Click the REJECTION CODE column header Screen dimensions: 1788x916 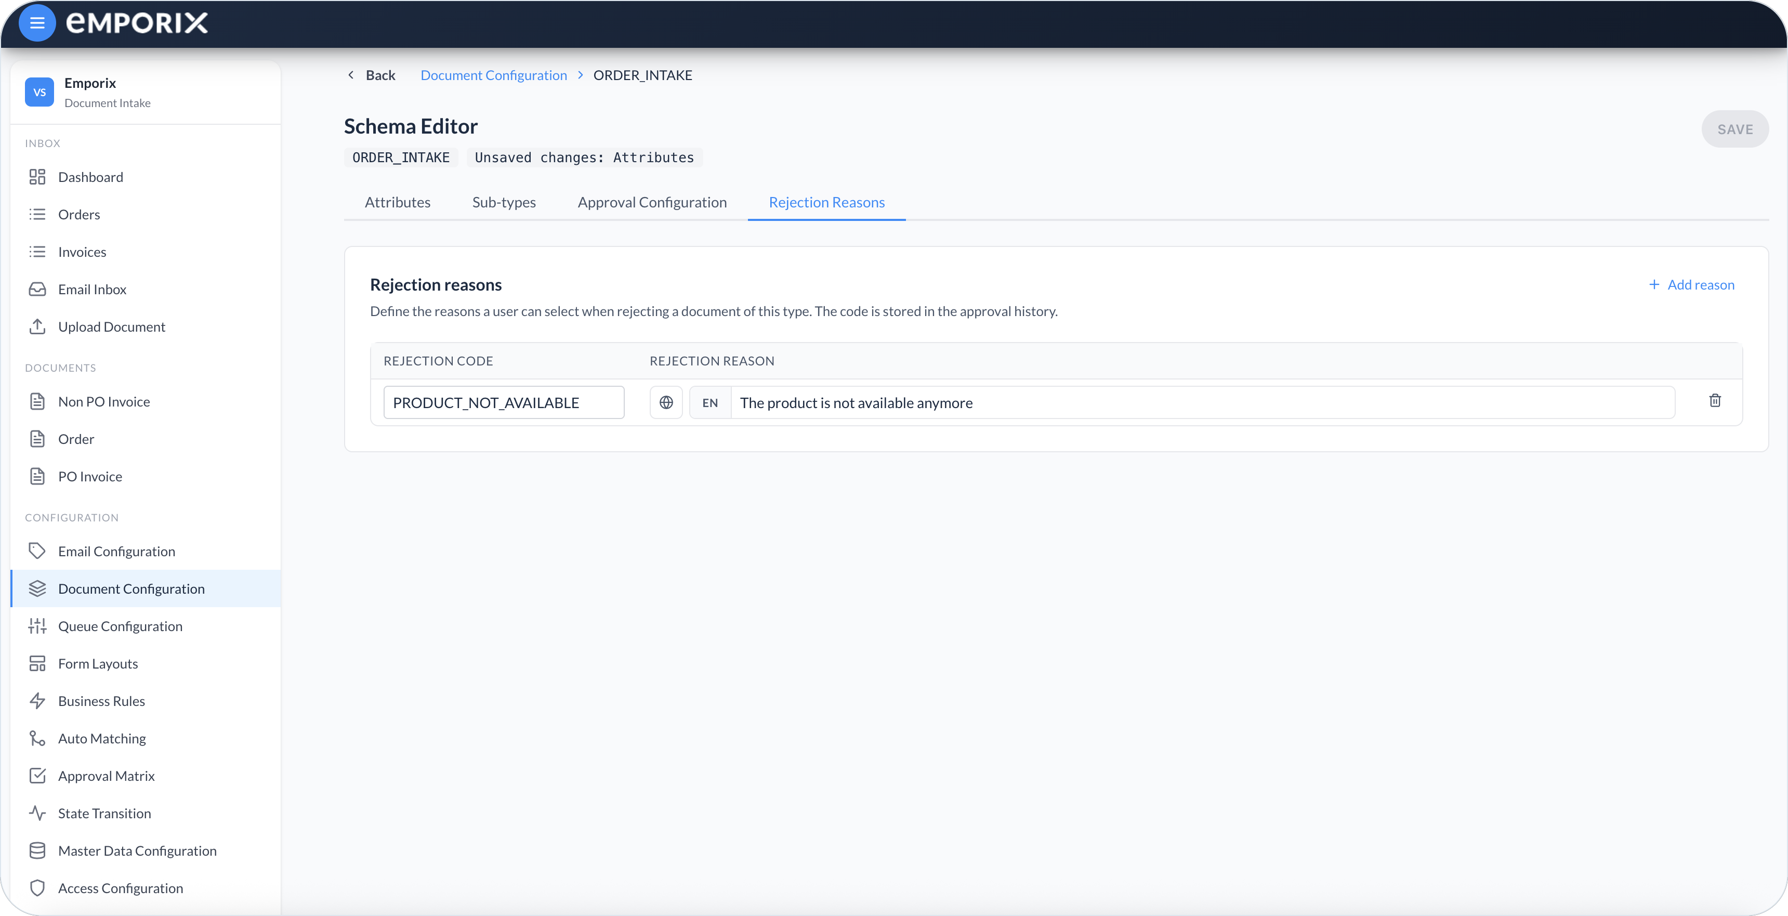439,361
